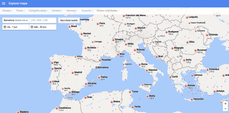Image resolution: width=229 pixels, height=113 pixels.
Task: Open the hamburger main menu
Action: pos(4,3)
